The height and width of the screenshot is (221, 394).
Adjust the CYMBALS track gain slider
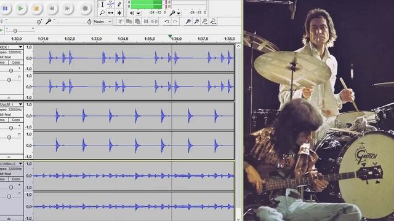(11, 187)
